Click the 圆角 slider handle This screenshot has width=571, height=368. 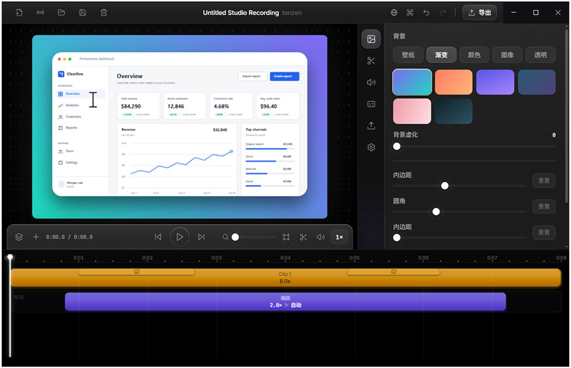point(436,212)
